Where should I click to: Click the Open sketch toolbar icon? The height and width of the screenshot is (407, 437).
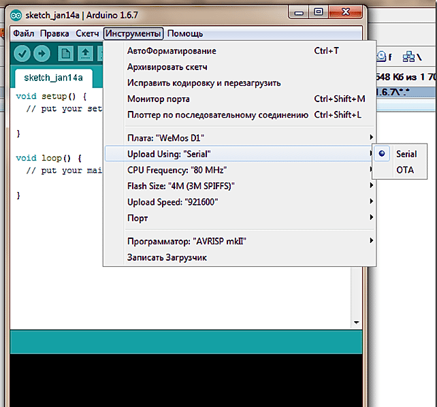pyautogui.click(x=85, y=53)
